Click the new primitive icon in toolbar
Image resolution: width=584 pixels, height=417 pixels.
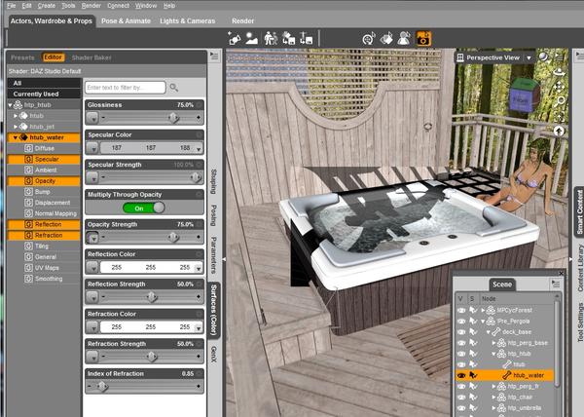point(234,38)
